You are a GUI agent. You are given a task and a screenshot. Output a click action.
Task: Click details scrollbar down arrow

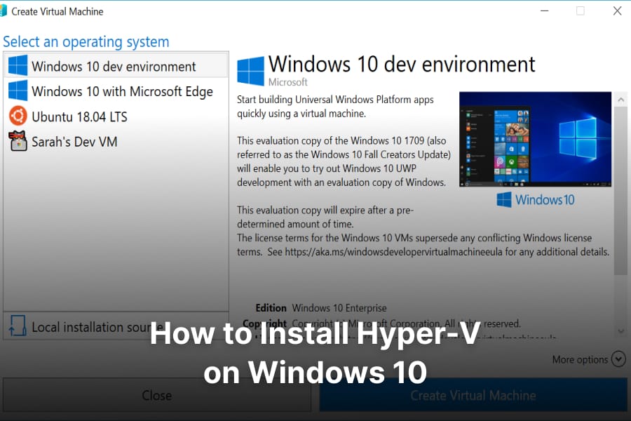tap(621, 330)
